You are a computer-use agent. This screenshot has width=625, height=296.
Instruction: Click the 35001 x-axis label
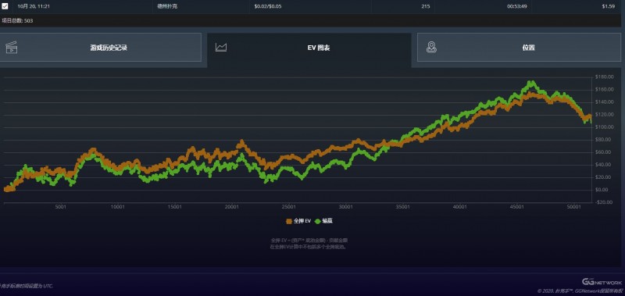click(402, 207)
